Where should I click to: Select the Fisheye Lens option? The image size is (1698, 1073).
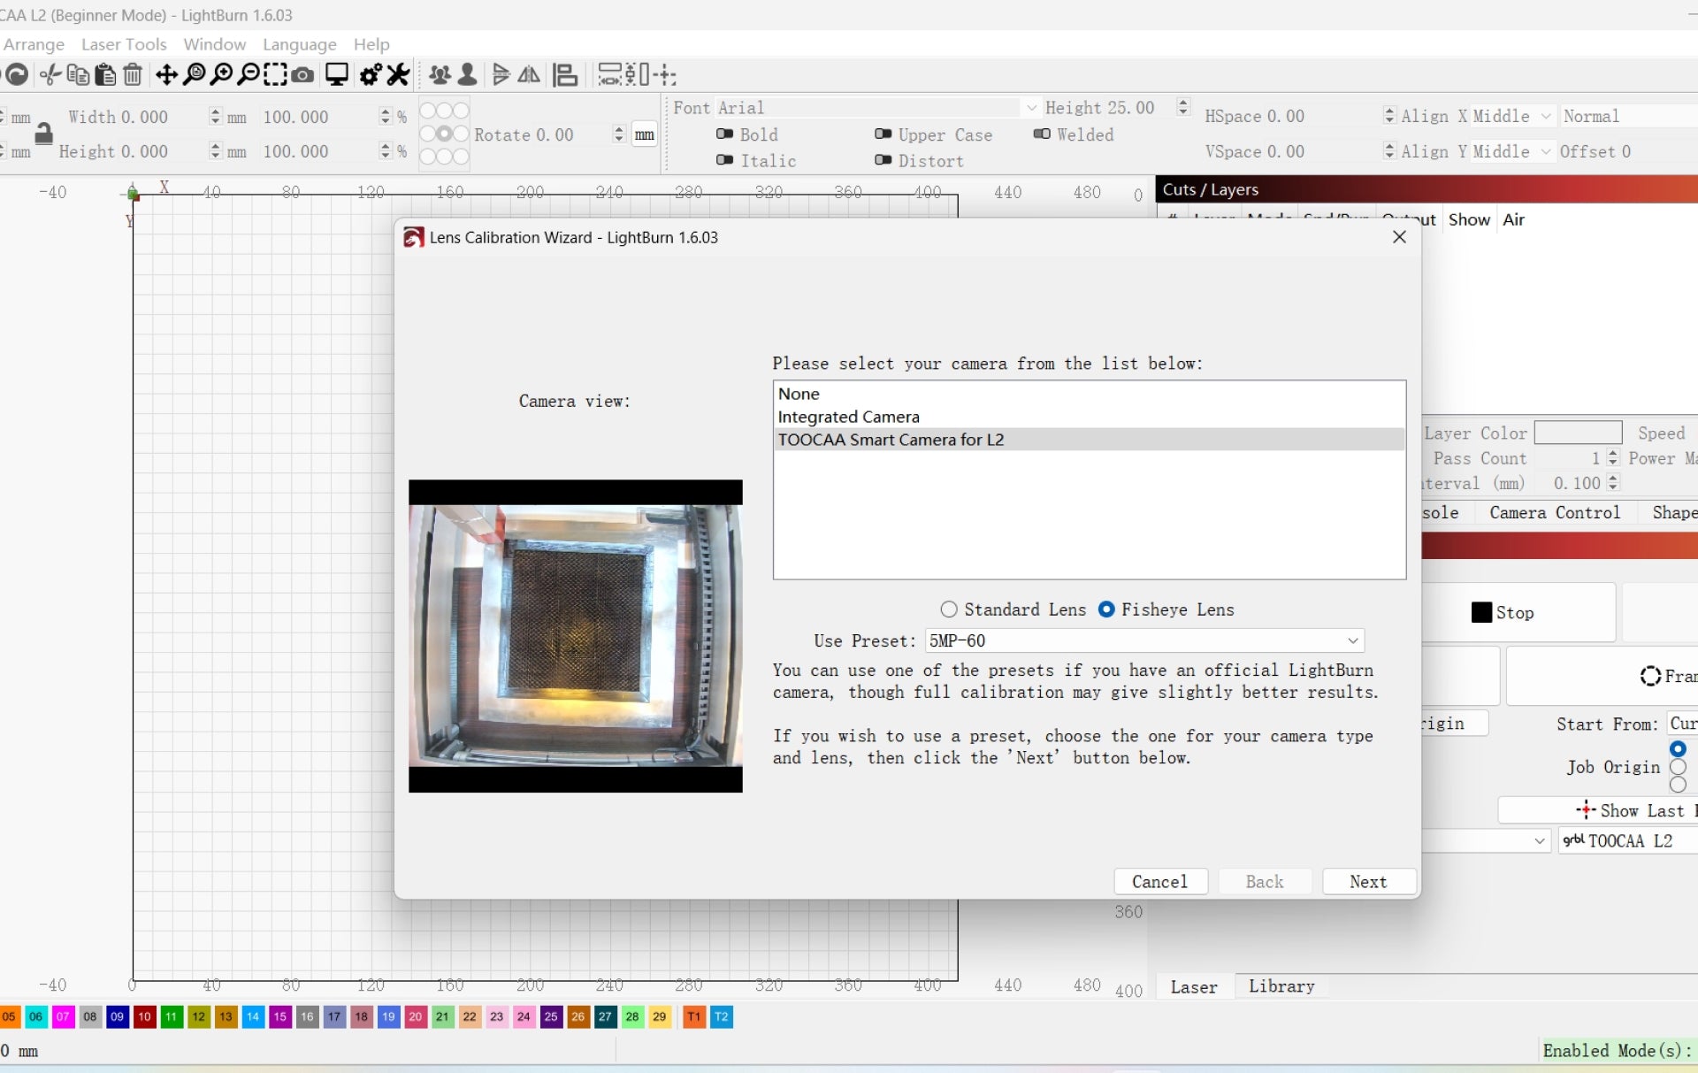click(x=1106, y=609)
